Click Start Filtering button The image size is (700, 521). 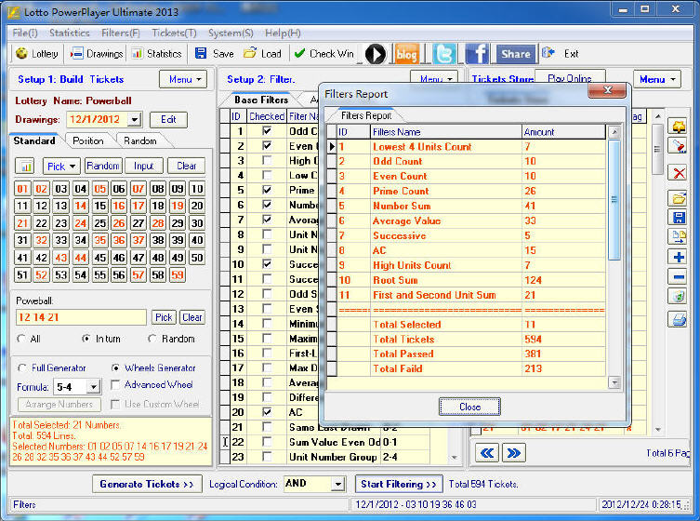(x=399, y=484)
